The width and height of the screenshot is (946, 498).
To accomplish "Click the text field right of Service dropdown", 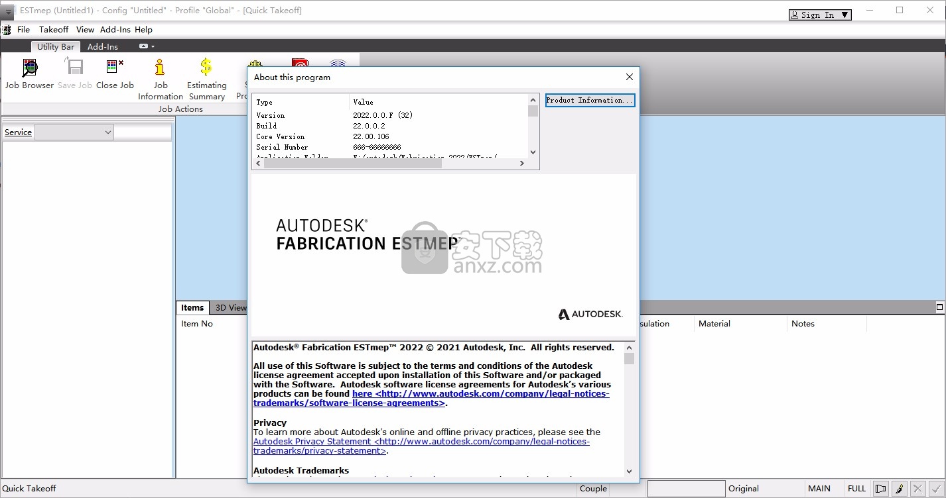I will (x=143, y=132).
